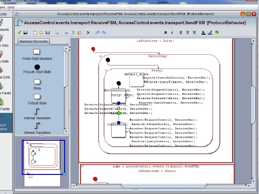Screen dimensions: 259x194
Task: Click the palette scroll down arrow
Action: click(x=66, y=131)
